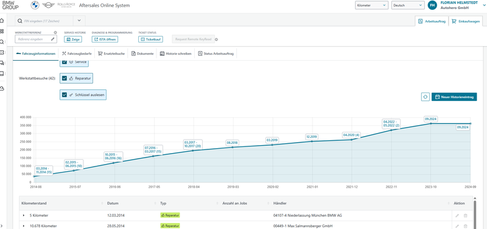Image resolution: width=487 pixels, height=229 pixels.
Task: Click the Ticketkauf button
Action: coord(150,39)
